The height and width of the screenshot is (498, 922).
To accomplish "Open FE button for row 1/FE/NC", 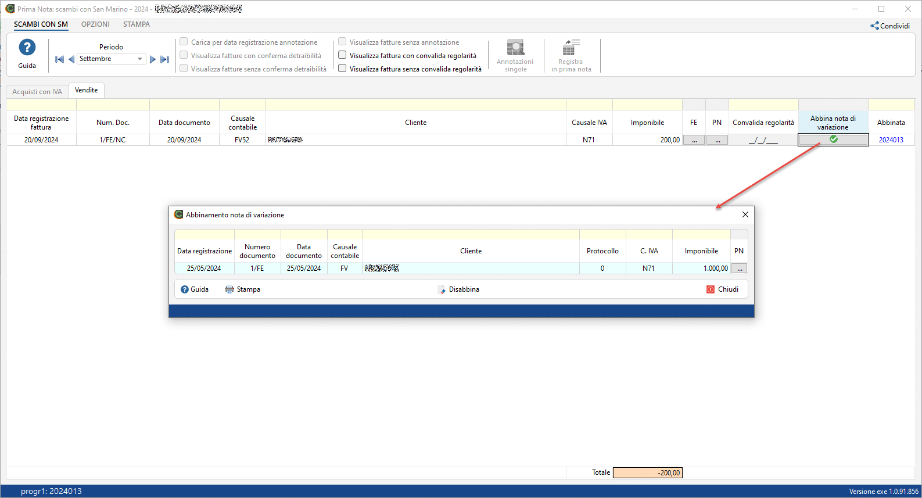I will (x=694, y=140).
